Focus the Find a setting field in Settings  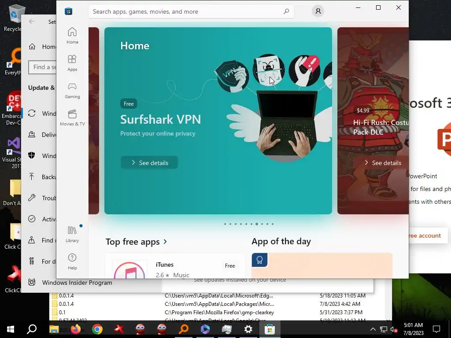pyautogui.click(x=42, y=67)
